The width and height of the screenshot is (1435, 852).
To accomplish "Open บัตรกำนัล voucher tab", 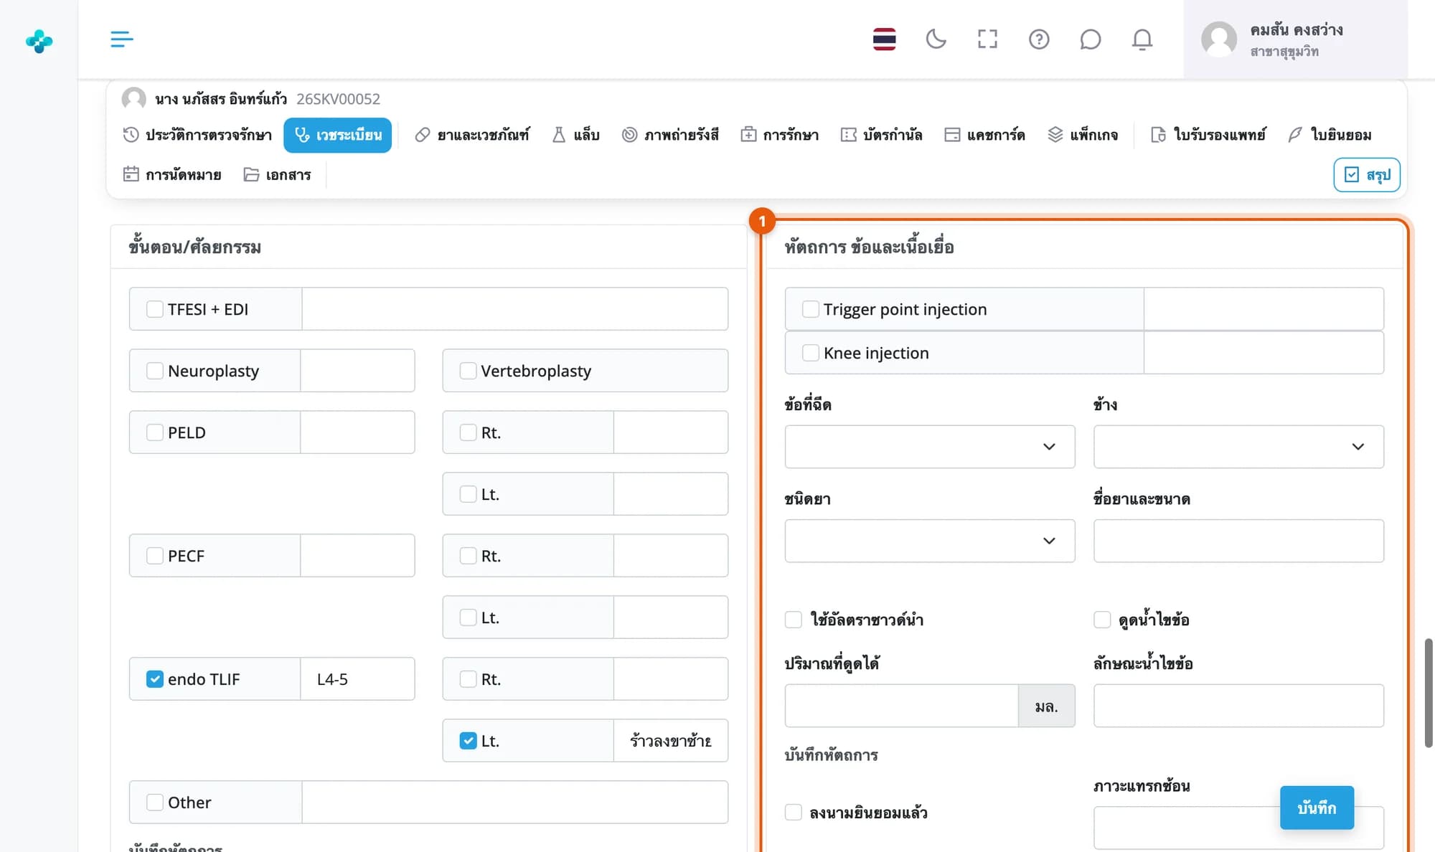I will point(881,135).
